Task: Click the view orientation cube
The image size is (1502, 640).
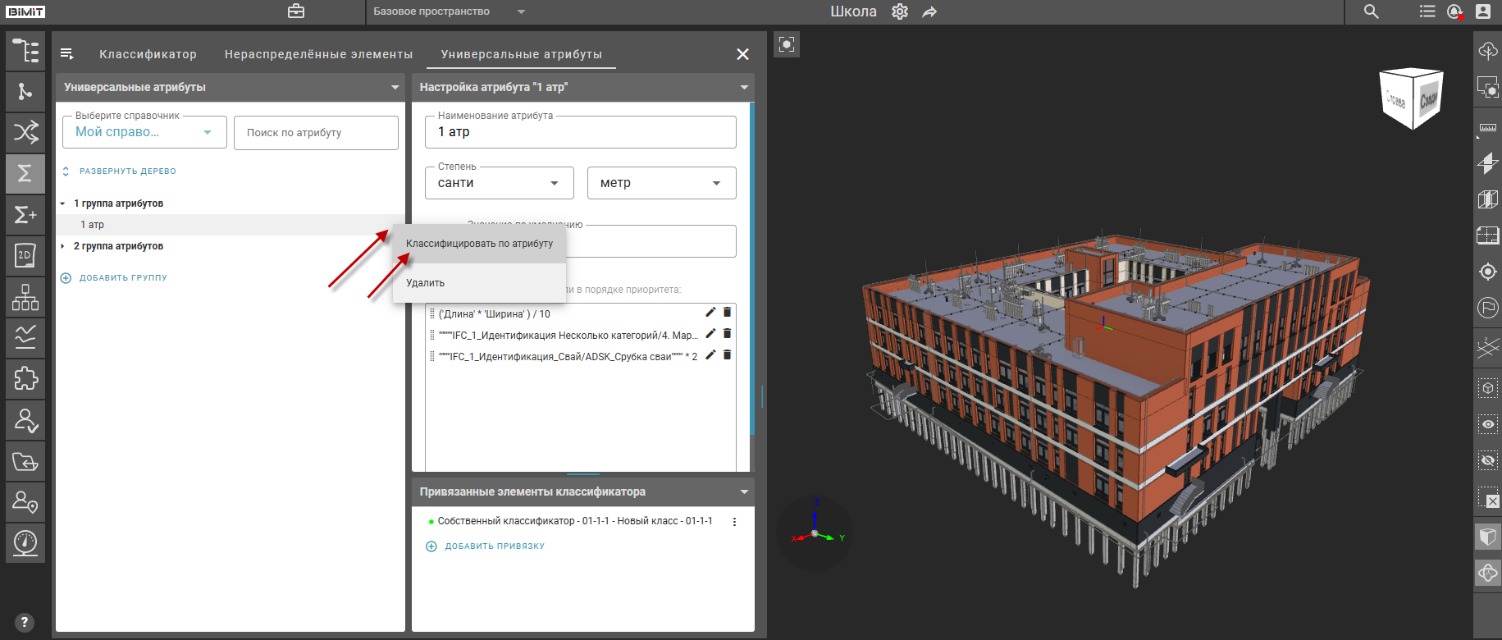Action: coord(1412,98)
